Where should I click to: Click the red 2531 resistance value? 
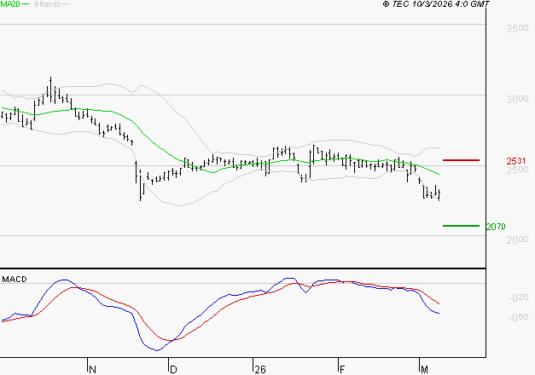pos(516,161)
